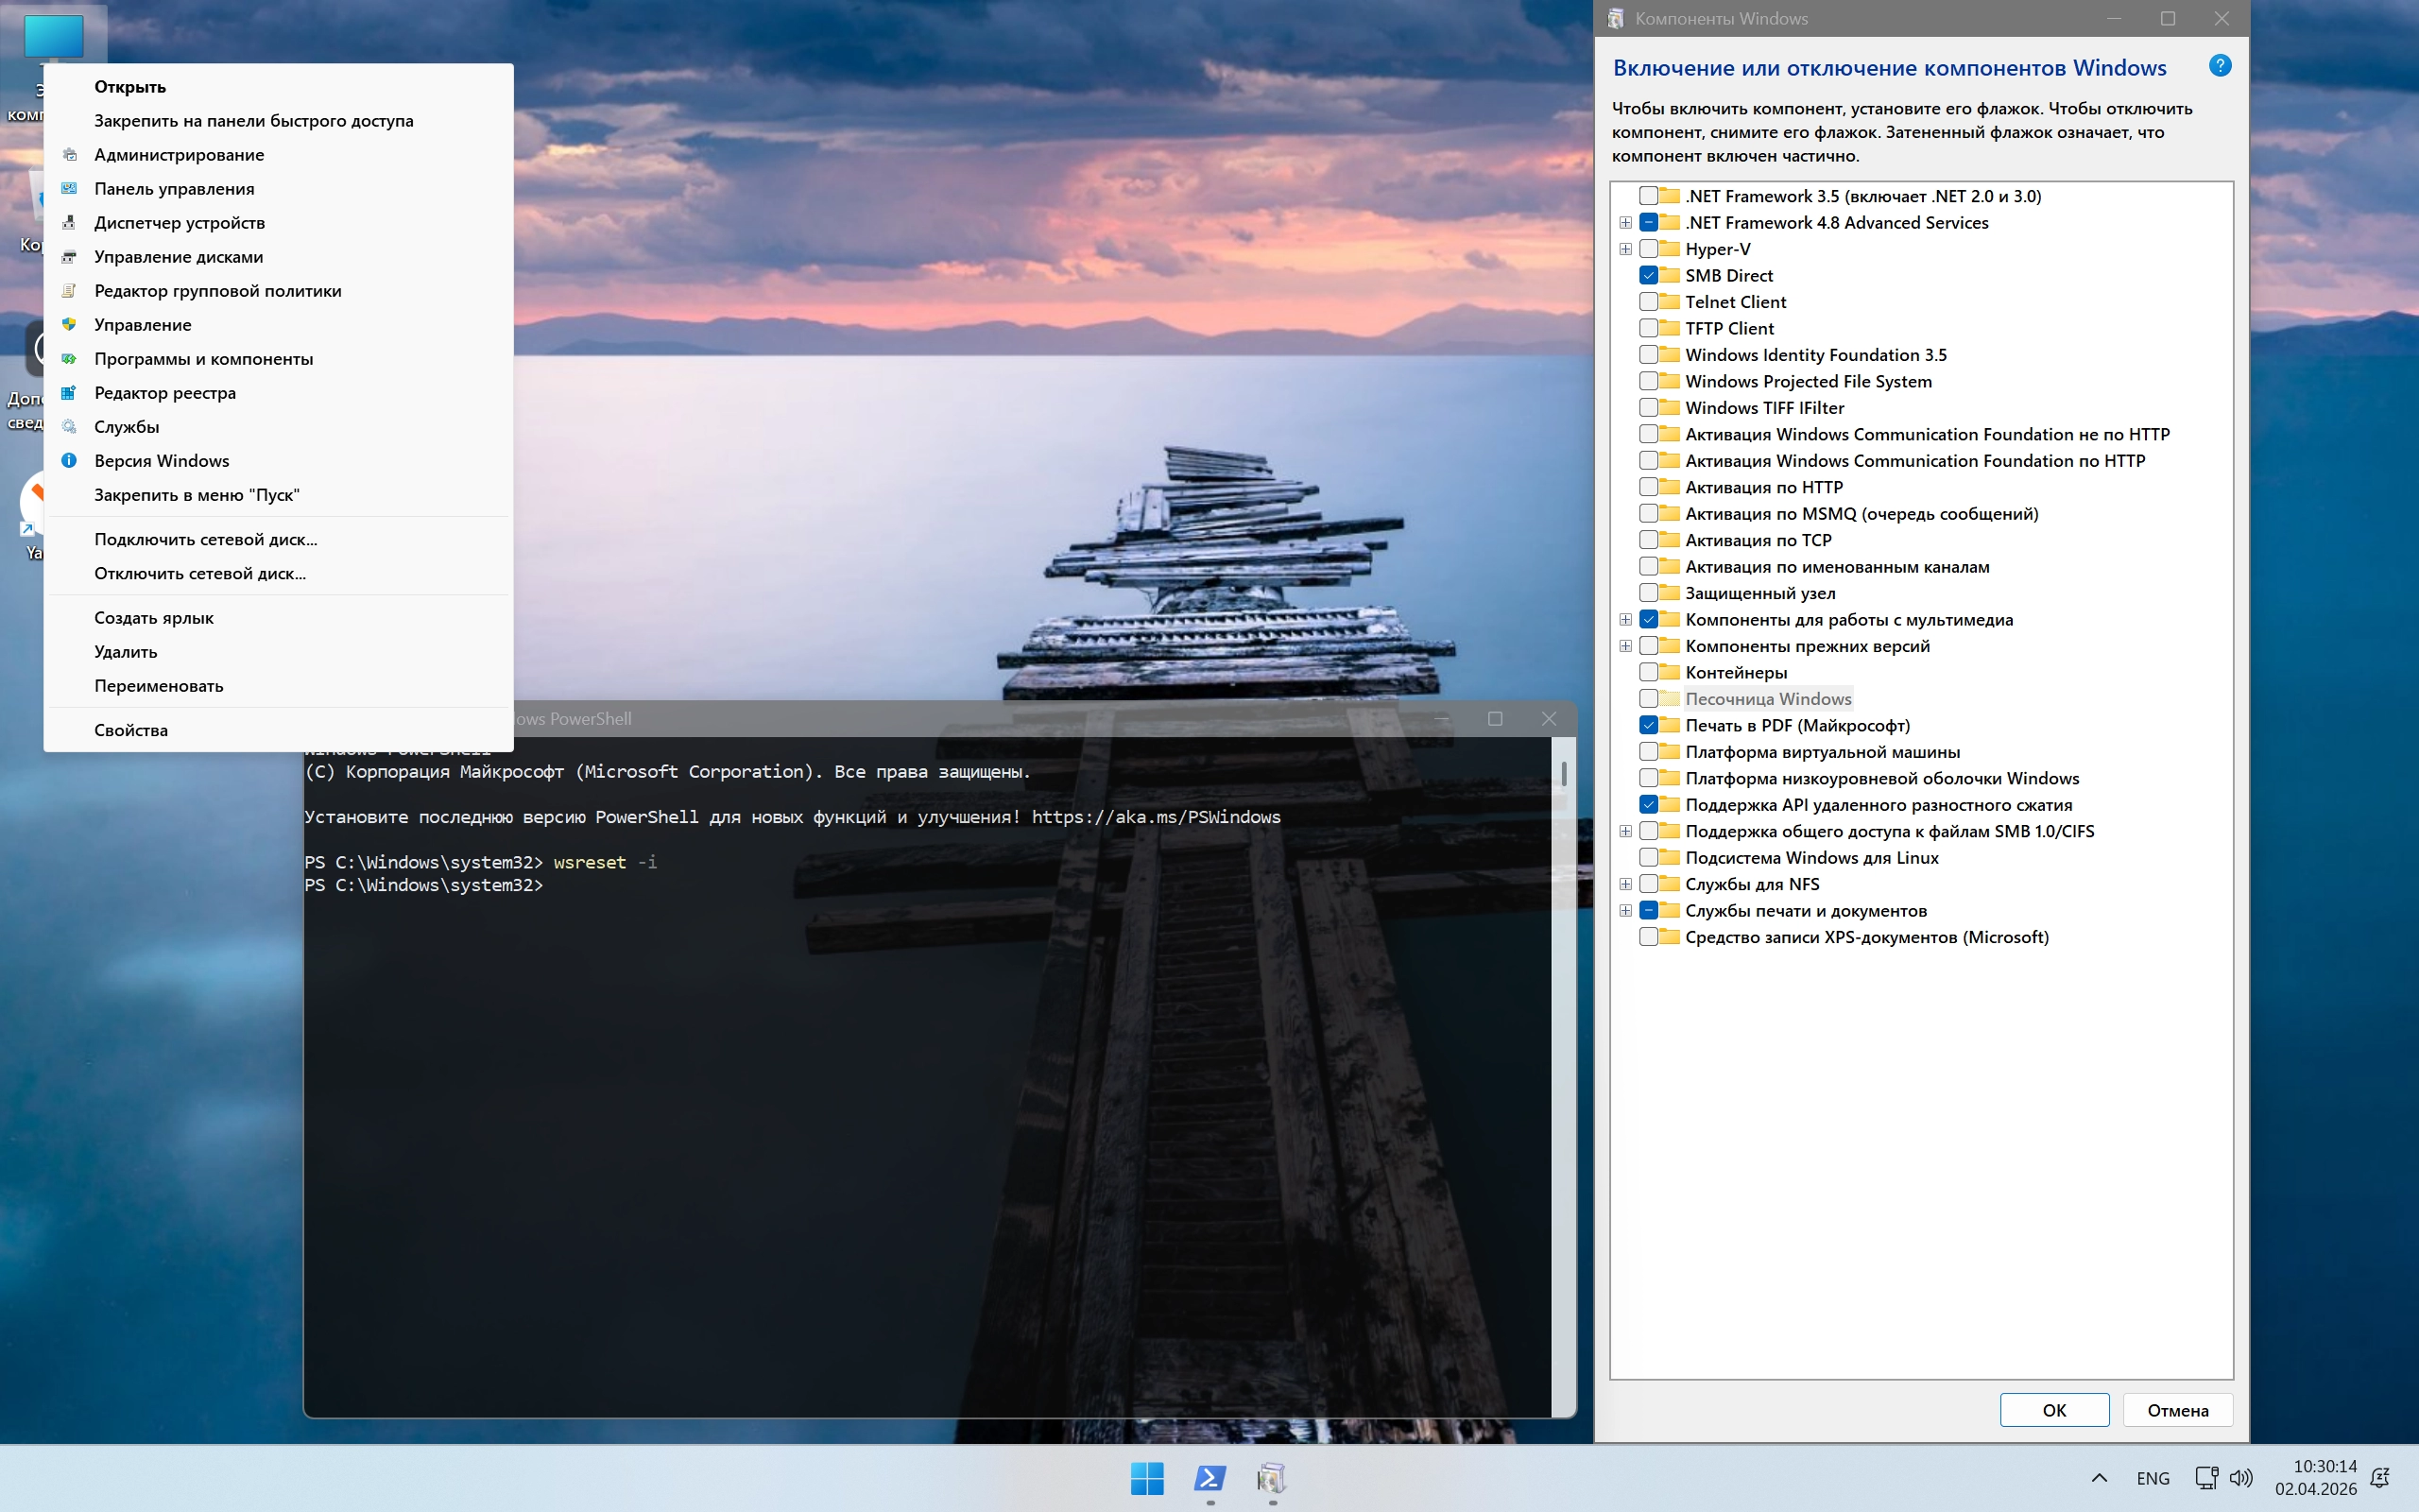
Task: Click the ENG language indicator
Action: [2153, 1477]
